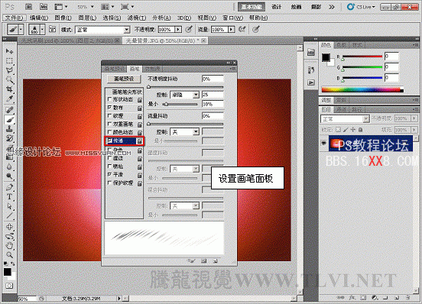Click lock transparent pixels icon
Viewport: 422px width, 304px height.
(339, 130)
